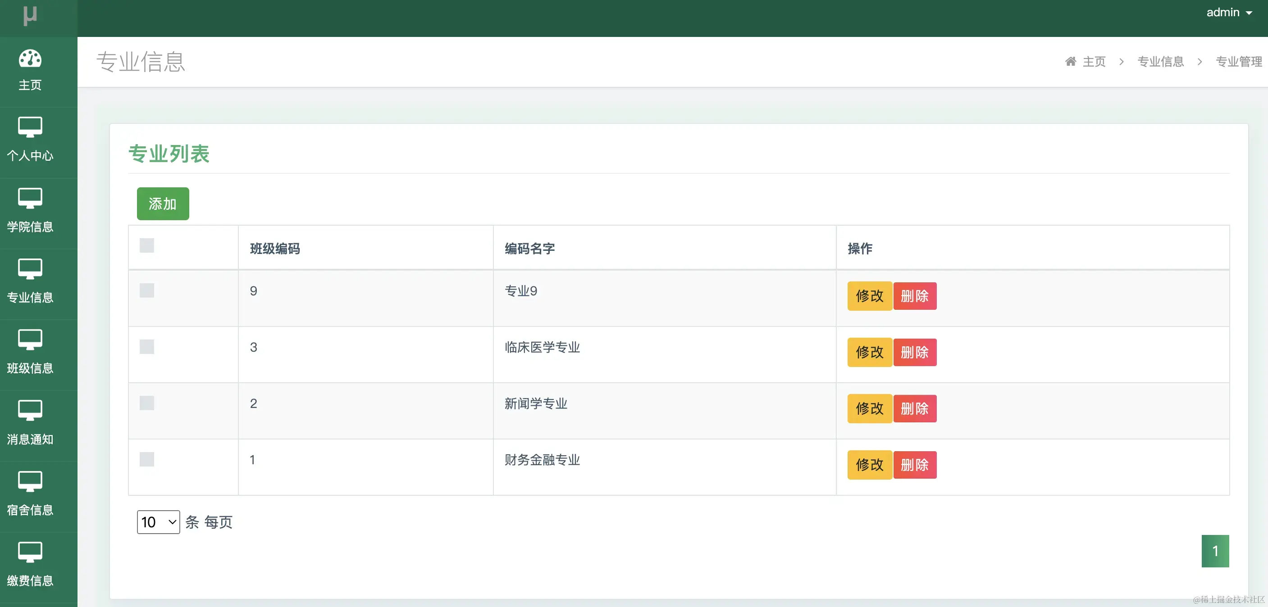
Task: Click the 添加 button
Action: click(x=162, y=203)
